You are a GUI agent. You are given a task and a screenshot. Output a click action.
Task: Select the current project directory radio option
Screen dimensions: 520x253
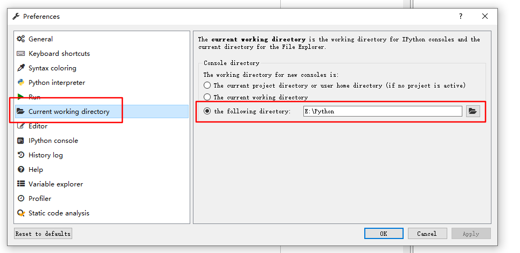click(x=207, y=85)
